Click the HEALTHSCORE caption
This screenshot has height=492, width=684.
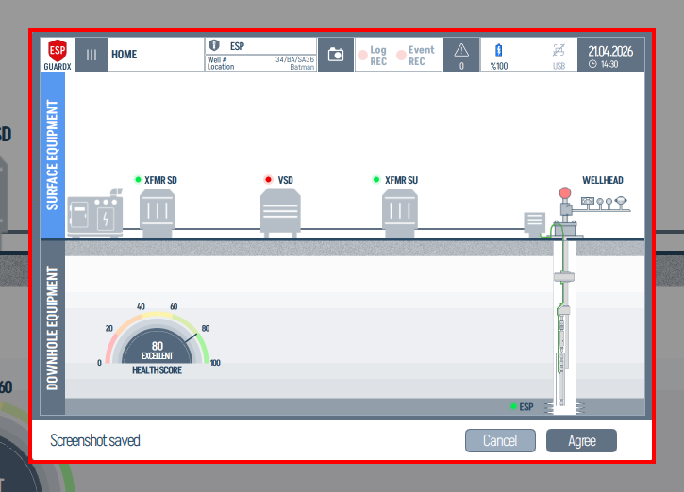coord(157,370)
